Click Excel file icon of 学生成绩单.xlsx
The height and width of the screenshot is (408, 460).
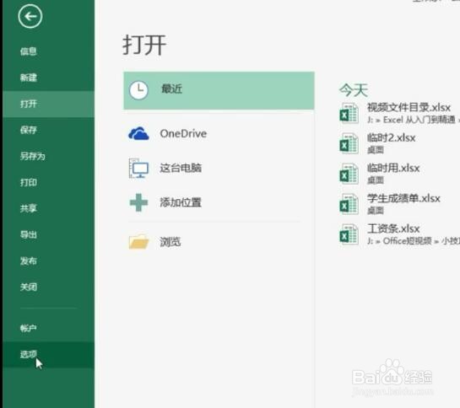(349, 204)
